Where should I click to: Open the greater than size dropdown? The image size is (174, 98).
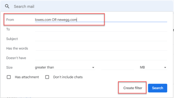(x=65, y=67)
